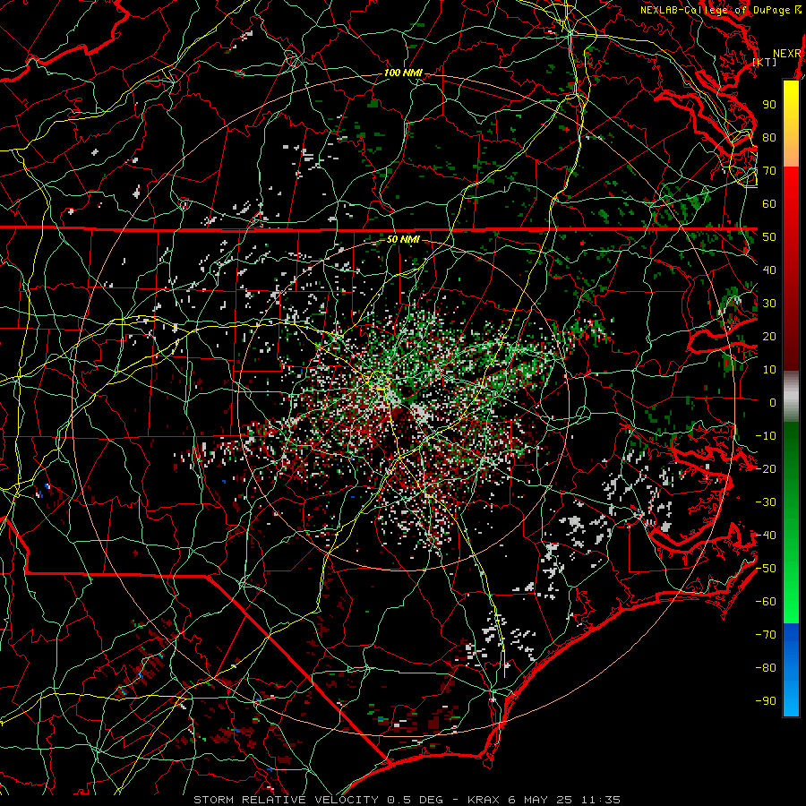Select the 0 value on the velocity scale

[x=773, y=402]
